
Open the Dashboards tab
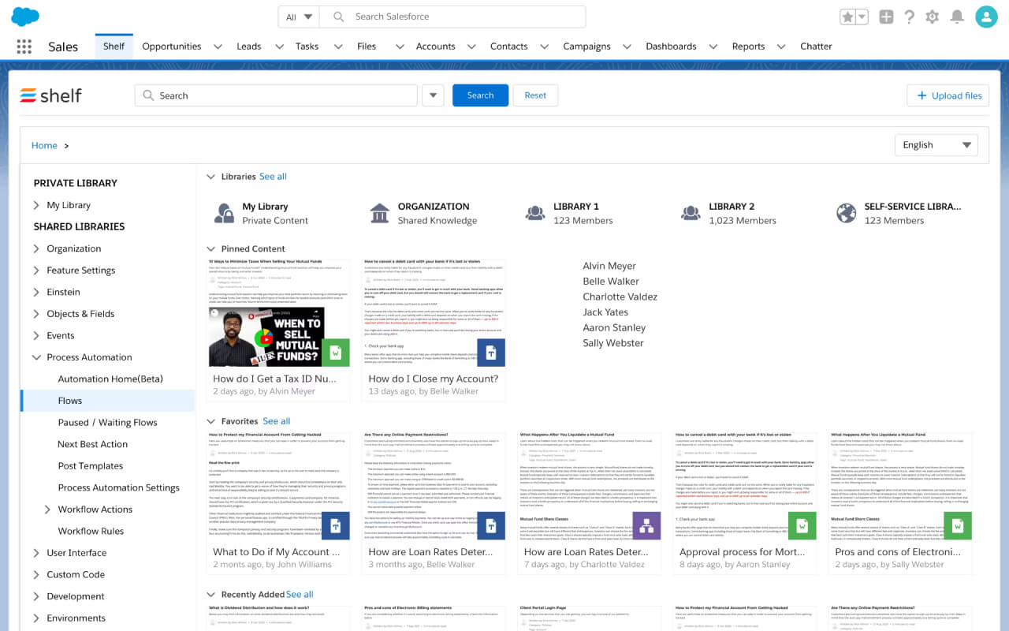click(671, 47)
